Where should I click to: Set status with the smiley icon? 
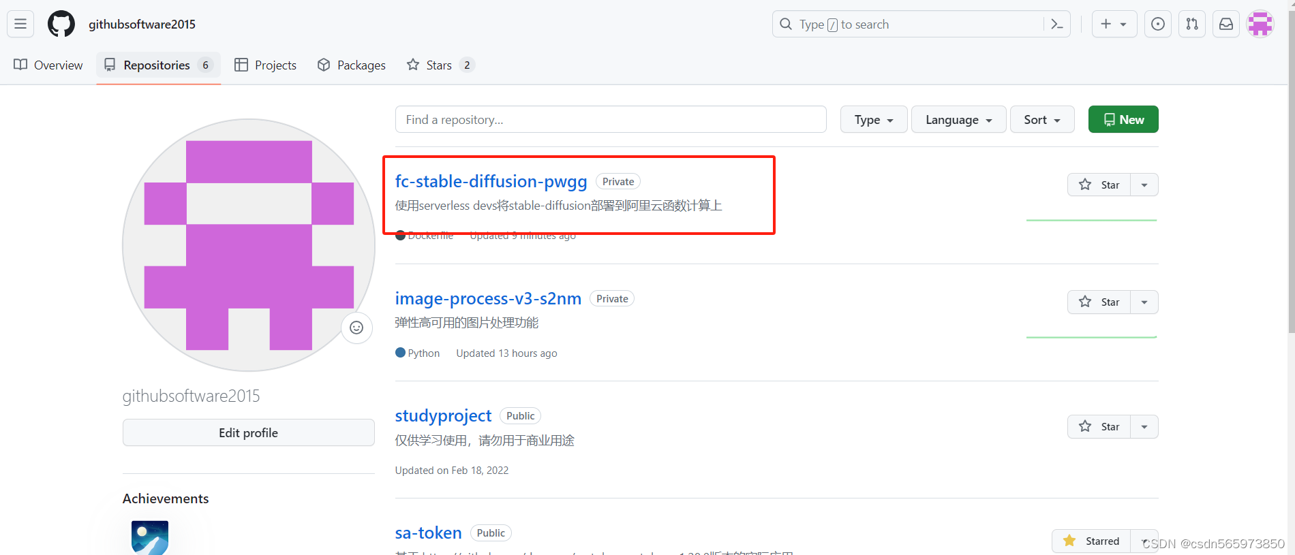click(356, 328)
